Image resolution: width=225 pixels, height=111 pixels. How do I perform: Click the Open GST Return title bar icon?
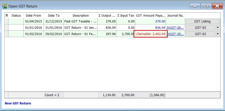[x=5, y=6]
